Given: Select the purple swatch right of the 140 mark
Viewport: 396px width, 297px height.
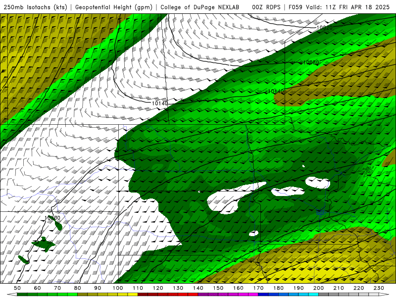Looking at the screenshot, I should click(203, 295).
